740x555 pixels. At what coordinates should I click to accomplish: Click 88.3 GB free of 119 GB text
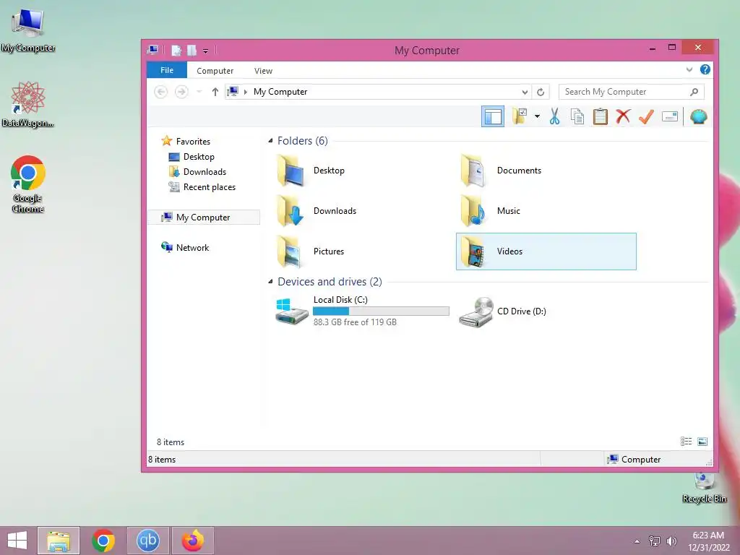pos(355,322)
